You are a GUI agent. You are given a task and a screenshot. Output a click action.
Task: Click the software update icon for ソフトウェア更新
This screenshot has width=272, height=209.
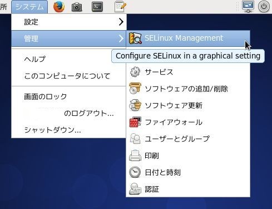click(x=135, y=105)
